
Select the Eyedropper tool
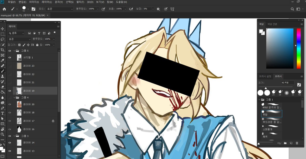tap(3, 61)
